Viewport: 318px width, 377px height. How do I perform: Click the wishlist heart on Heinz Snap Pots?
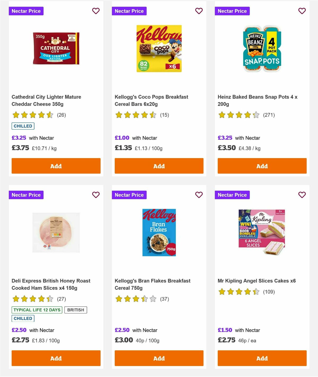pos(302,11)
